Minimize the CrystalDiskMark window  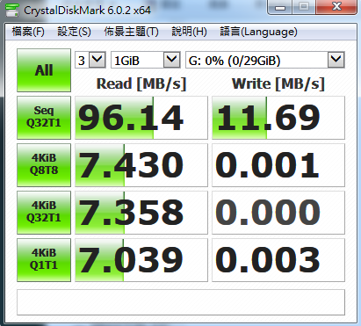[279, 7]
